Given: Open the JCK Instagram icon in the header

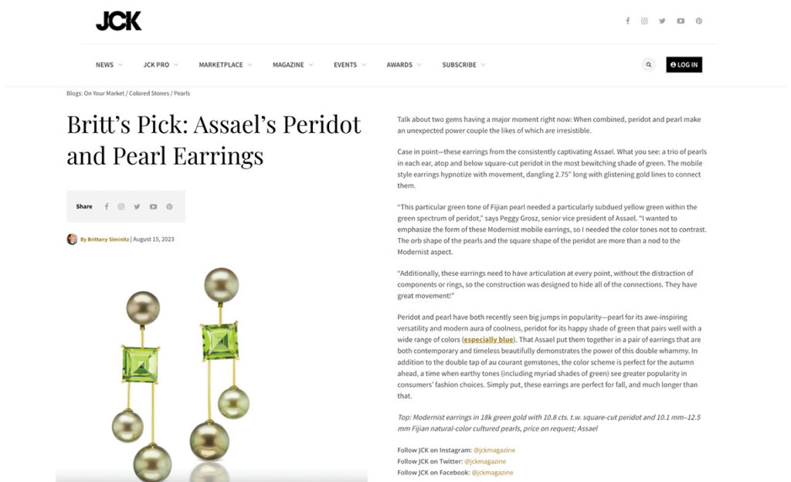Looking at the screenshot, I should click(644, 21).
